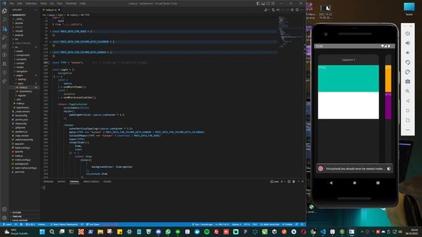
Task: Click the Prettier status bar item
Action: [x=287, y=224]
